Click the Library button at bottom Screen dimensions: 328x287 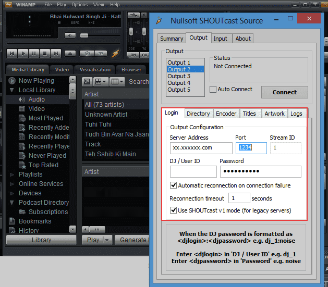click(41, 240)
